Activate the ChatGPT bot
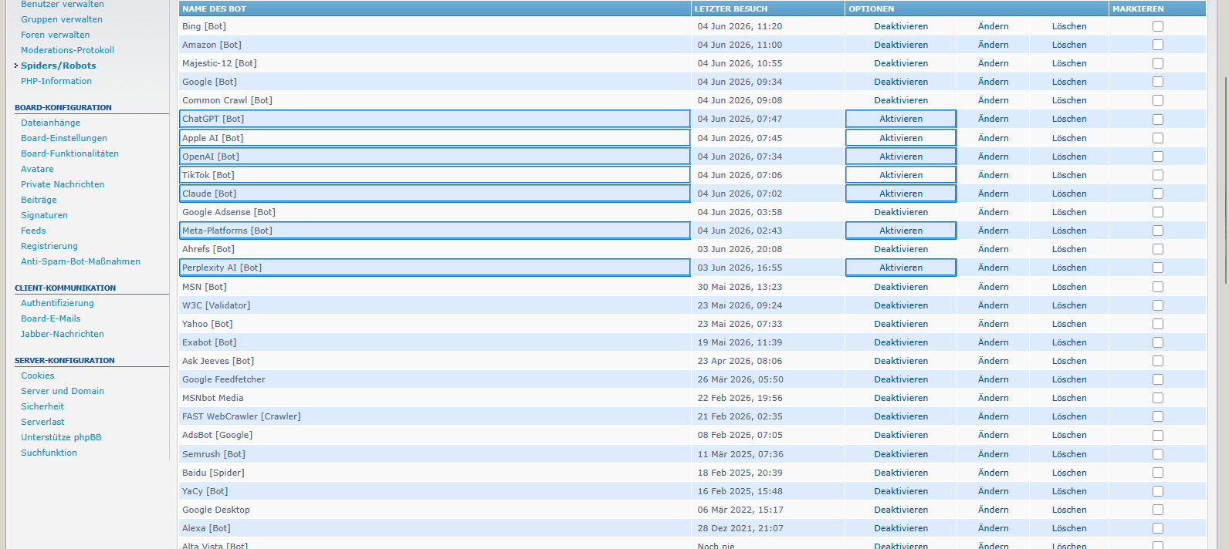 click(901, 119)
